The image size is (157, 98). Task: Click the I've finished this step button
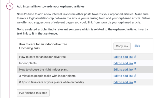(x=33, y=93)
